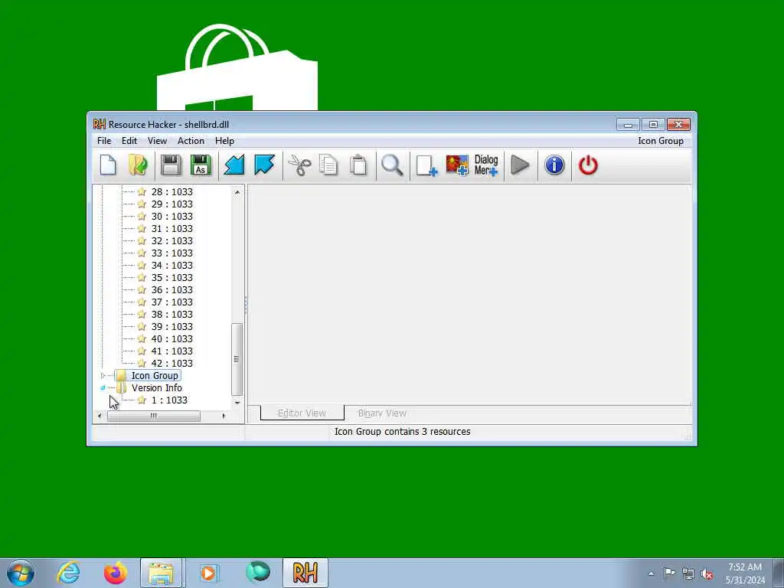The width and height of the screenshot is (784, 588).
Task: Show hidden system tray icons arrow
Action: click(x=651, y=573)
